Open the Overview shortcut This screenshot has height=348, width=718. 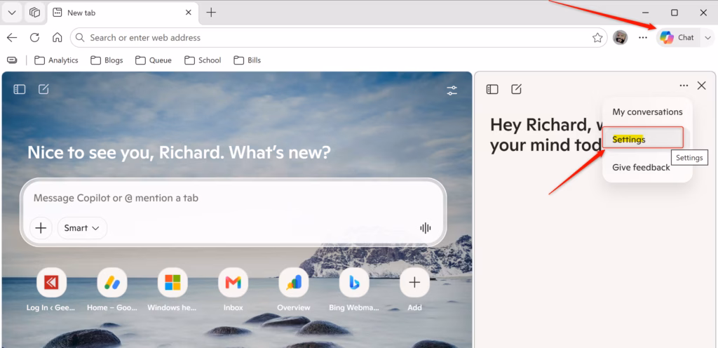294,289
